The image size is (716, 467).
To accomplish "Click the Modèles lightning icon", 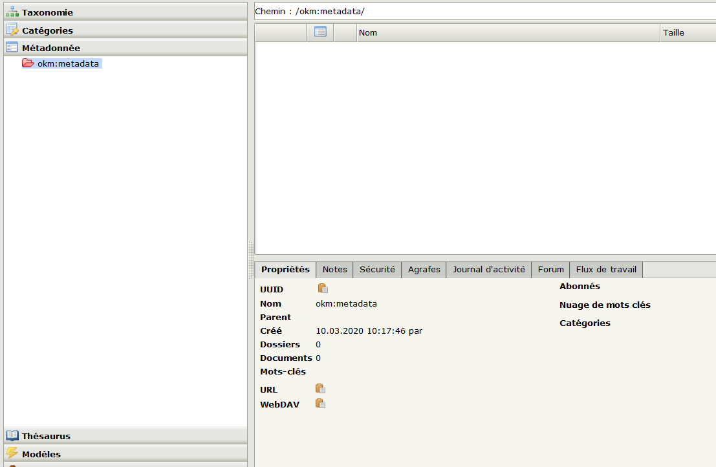I will pos(12,453).
